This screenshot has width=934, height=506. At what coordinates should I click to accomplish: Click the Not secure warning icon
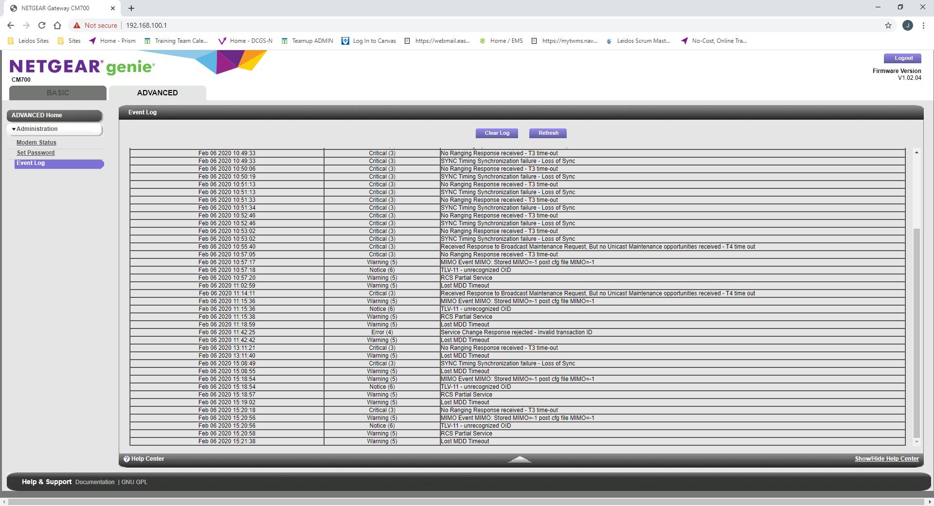(x=77, y=25)
